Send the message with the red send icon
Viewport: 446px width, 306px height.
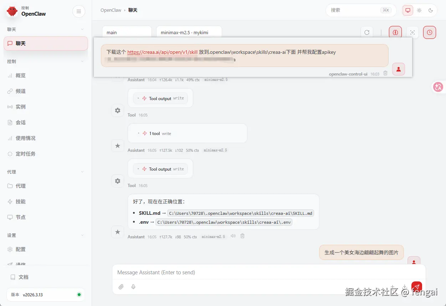pos(417,286)
